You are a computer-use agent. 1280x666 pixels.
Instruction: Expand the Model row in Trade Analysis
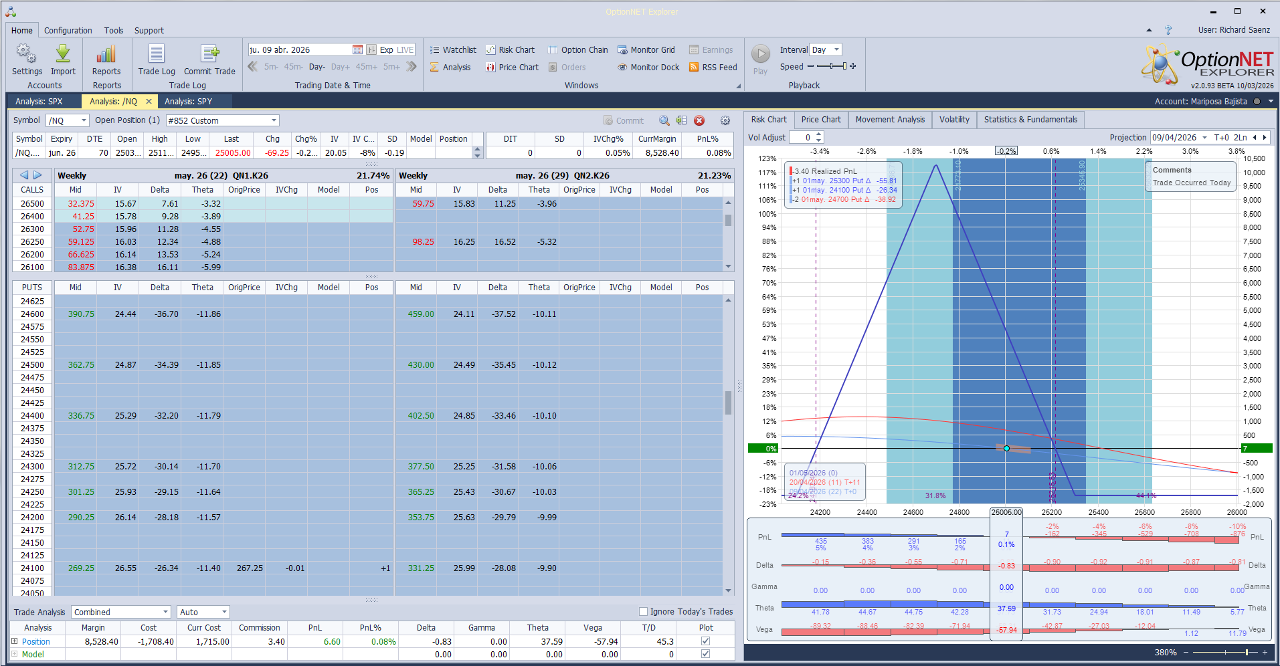(x=15, y=654)
